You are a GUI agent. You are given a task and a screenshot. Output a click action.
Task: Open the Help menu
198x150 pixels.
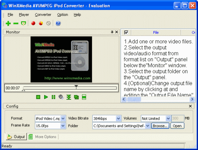tap(77, 15)
